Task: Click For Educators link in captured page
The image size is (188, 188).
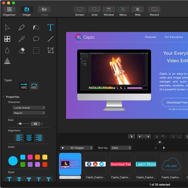Action: [x=174, y=37]
